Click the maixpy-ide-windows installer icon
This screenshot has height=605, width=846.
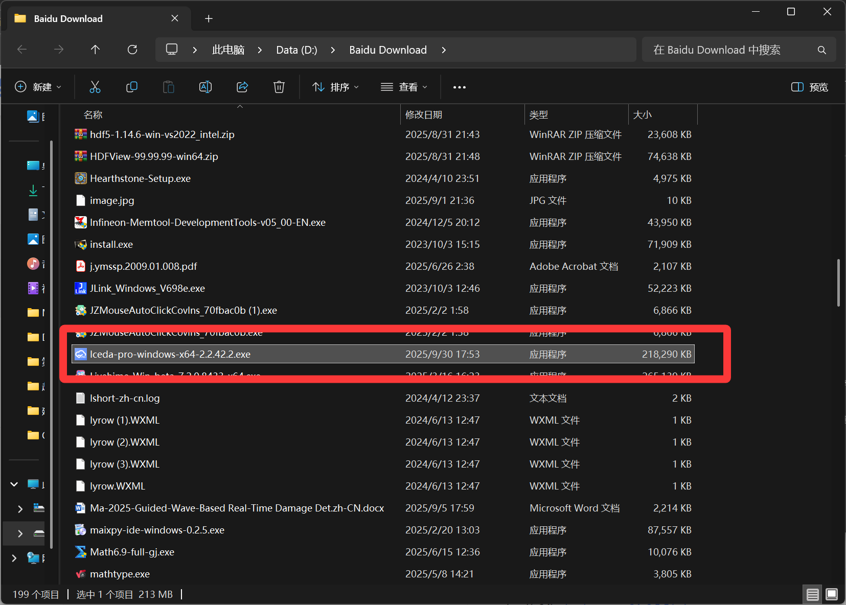(x=81, y=530)
